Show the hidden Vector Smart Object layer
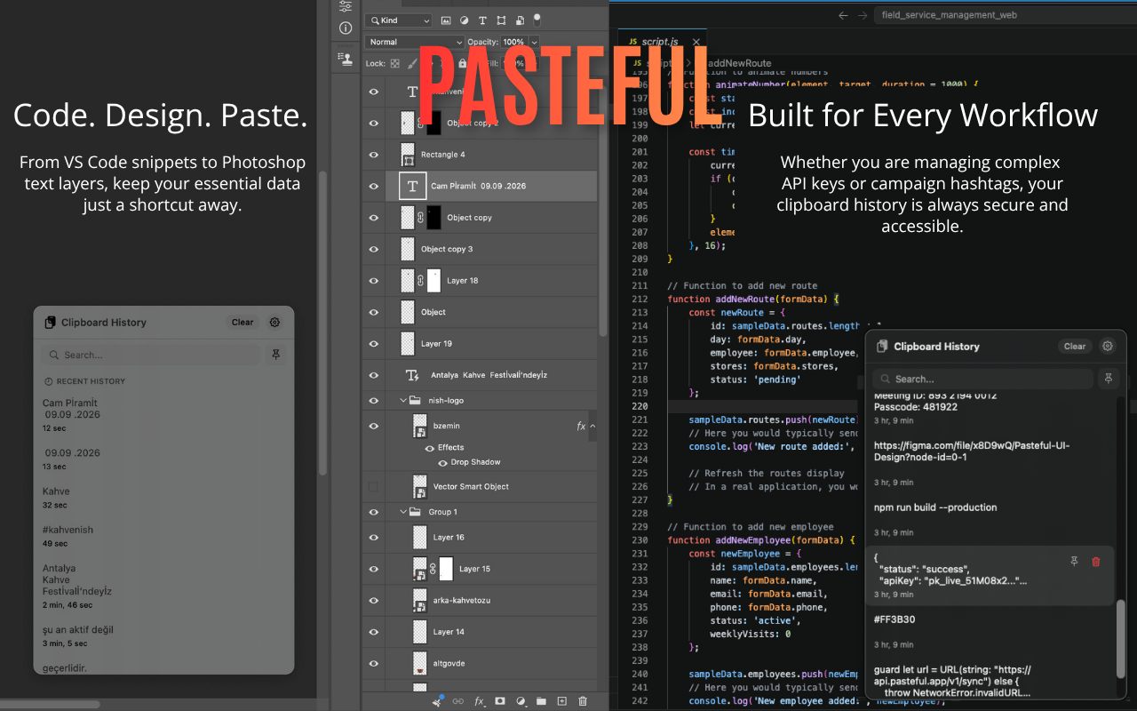The width and height of the screenshot is (1137, 711). 373,487
